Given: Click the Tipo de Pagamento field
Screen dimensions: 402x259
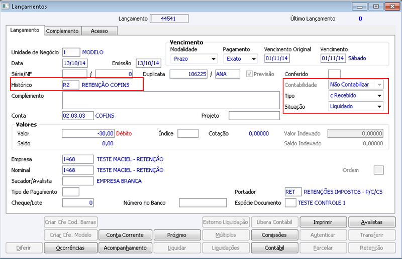Looking at the screenshot, I should [x=71, y=192].
